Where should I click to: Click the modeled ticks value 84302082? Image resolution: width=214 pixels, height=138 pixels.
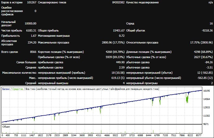[118, 2]
